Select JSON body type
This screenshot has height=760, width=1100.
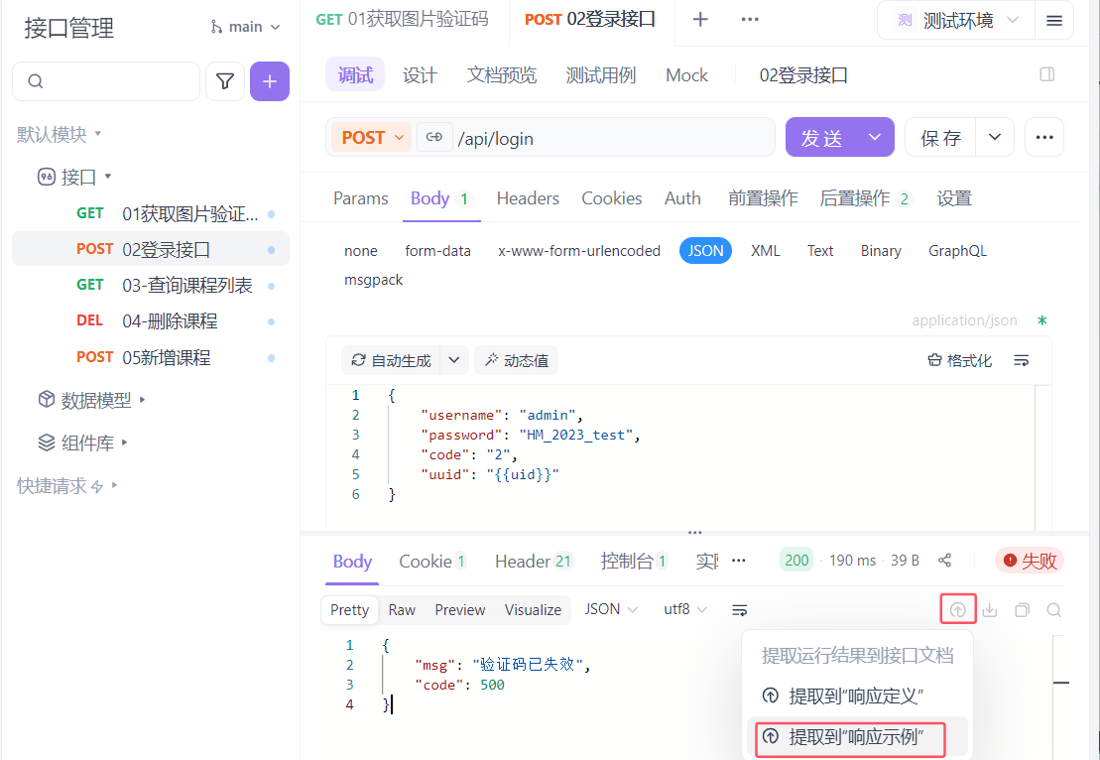click(705, 251)
